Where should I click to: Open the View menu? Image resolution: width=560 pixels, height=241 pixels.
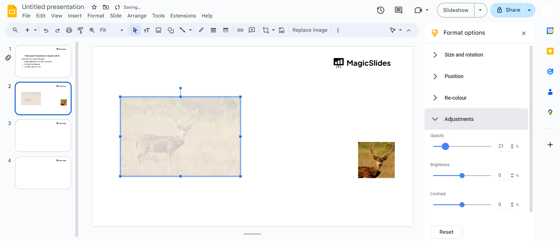click(57, 16)
